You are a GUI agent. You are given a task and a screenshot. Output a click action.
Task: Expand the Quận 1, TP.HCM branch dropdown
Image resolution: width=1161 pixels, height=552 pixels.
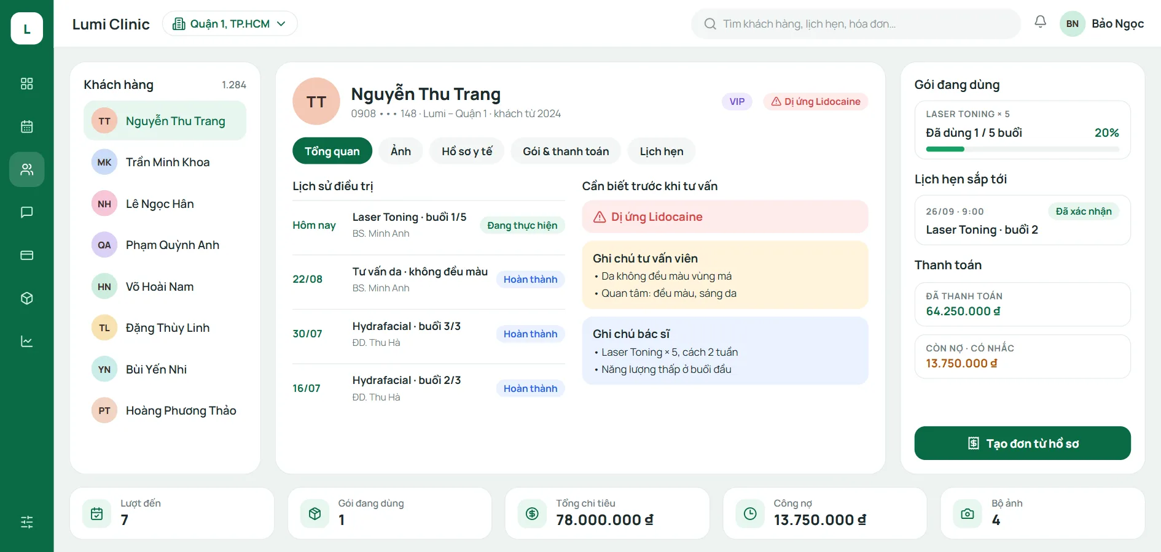pos(230,23)
